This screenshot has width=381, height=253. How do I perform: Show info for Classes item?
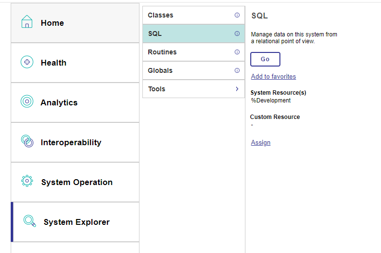(x=237, y=15)
